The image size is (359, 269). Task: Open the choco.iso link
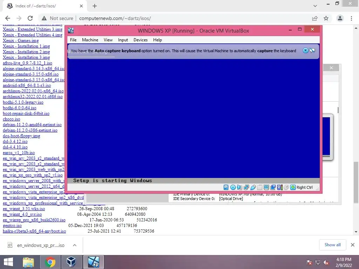12,119
